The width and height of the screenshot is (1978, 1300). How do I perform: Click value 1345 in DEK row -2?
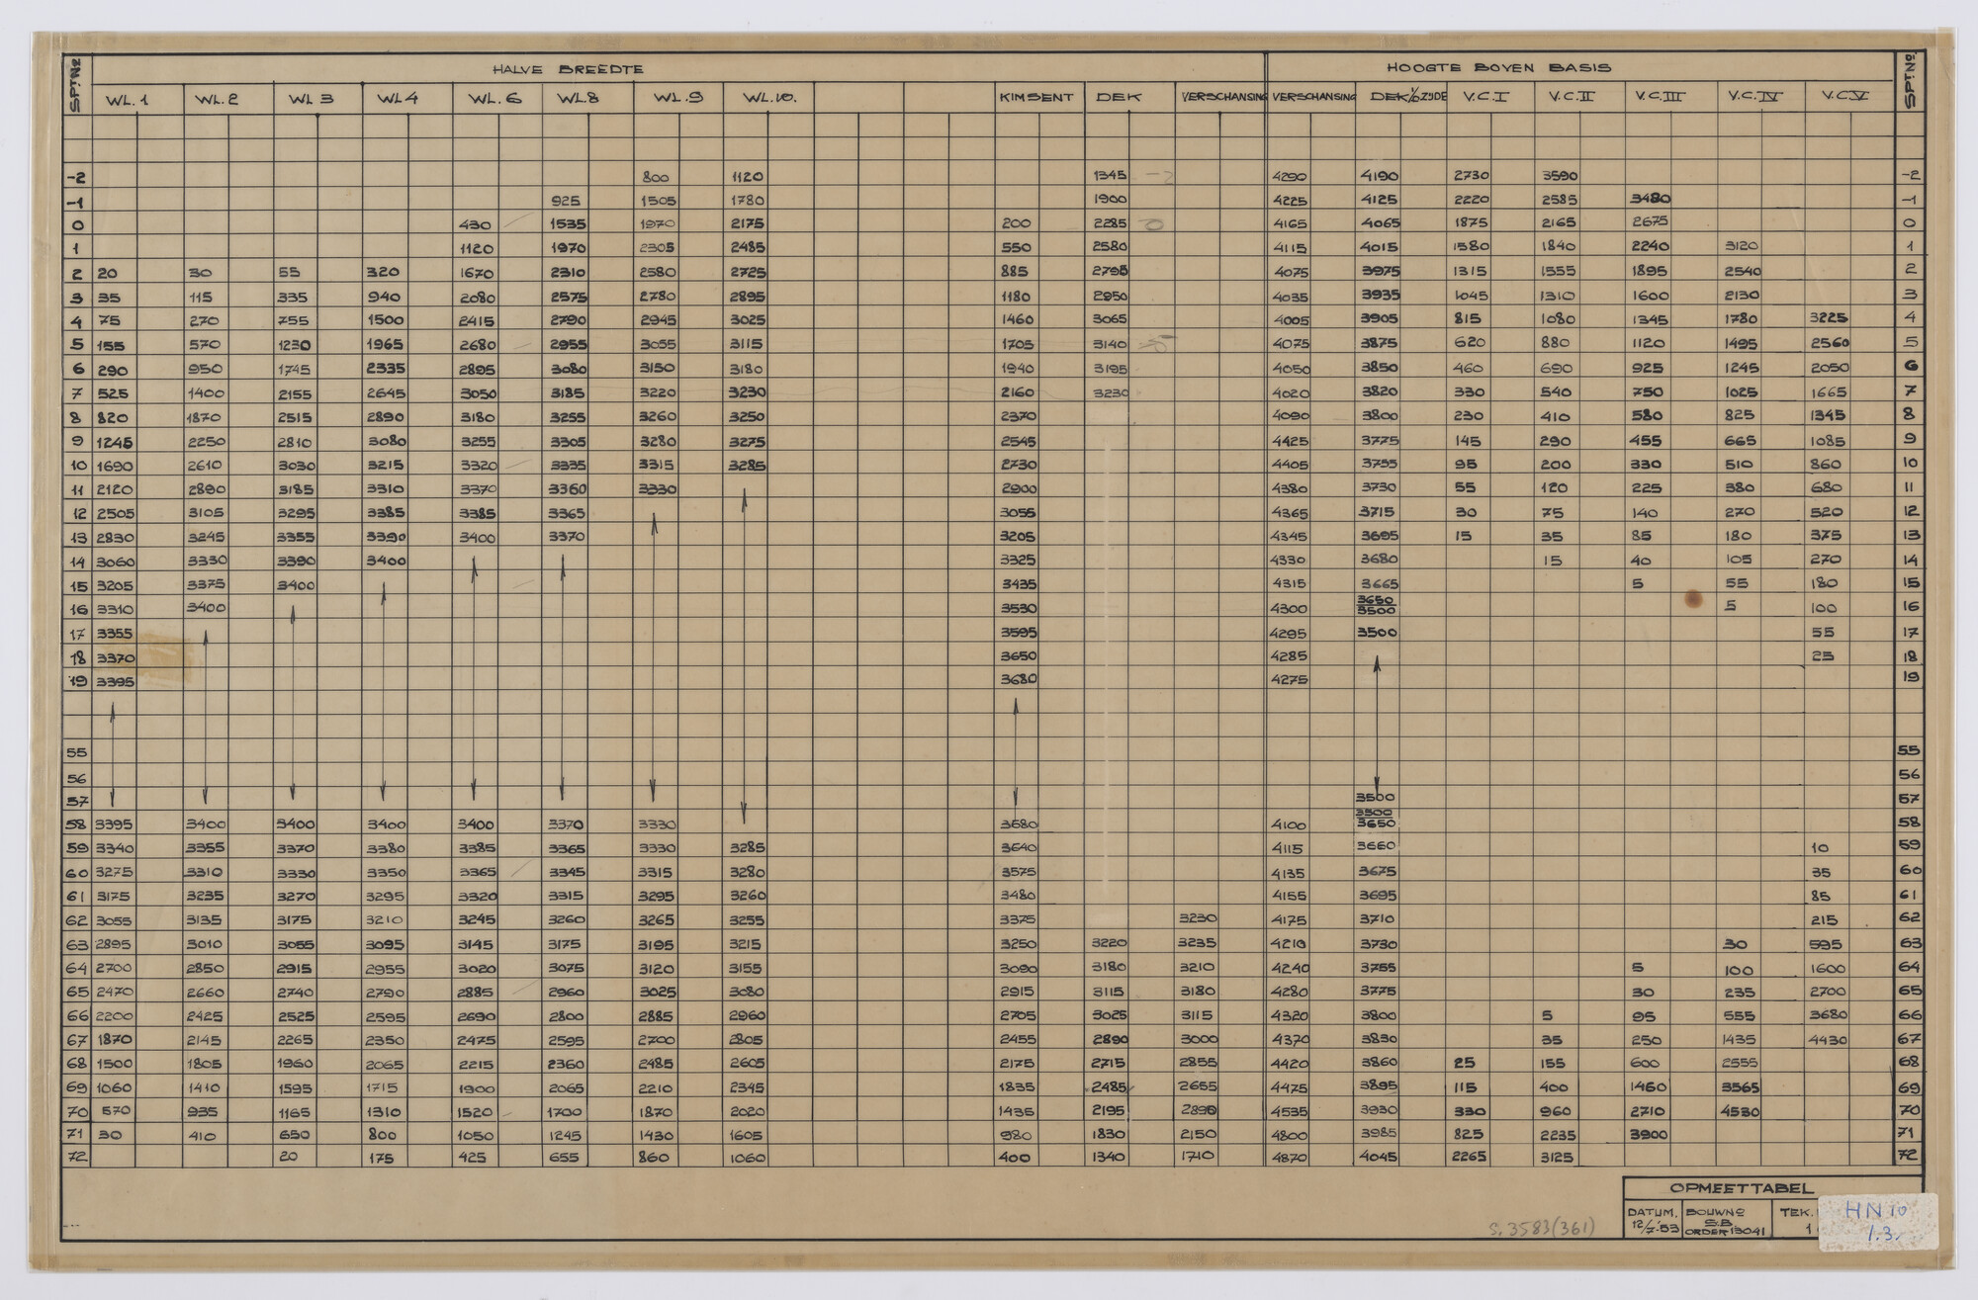pyautogui.click(x=1110, y=175)
